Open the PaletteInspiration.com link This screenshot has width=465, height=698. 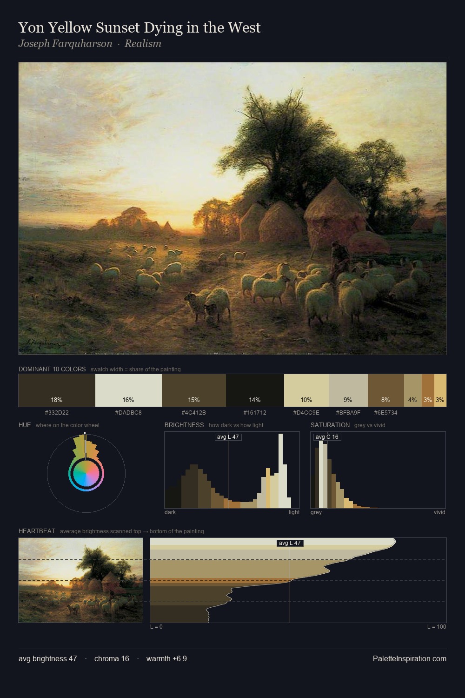click(x=410, y=658)
